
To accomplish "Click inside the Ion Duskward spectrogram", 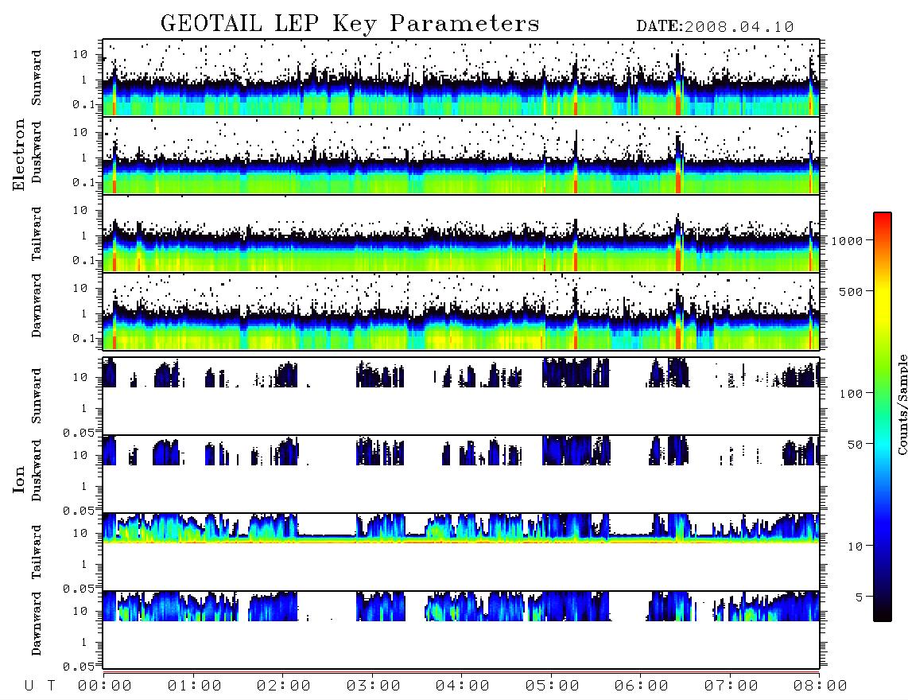I will [461, 473].
